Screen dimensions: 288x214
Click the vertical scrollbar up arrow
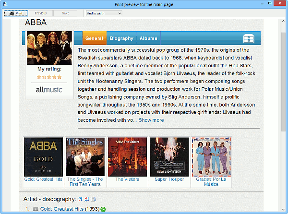(283, 21)
